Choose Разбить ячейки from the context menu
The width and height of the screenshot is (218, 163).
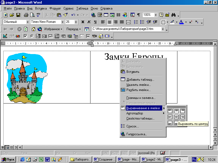[x=143, y=90]
